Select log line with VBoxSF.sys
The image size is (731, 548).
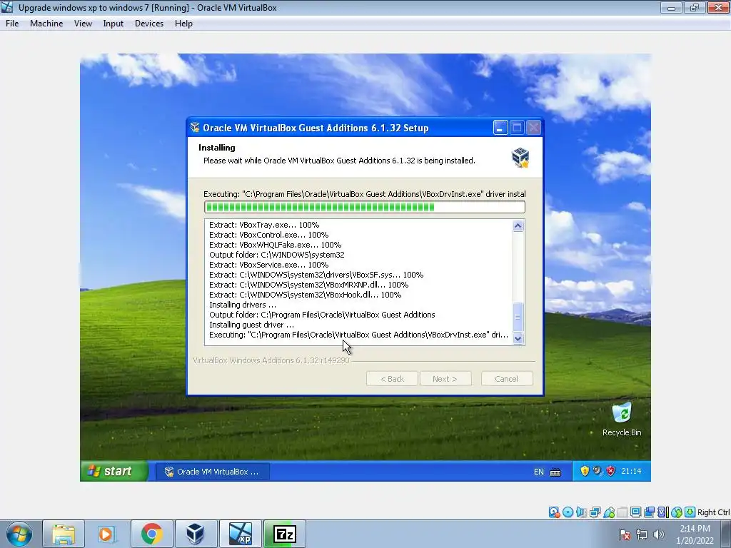pos(316,275)
